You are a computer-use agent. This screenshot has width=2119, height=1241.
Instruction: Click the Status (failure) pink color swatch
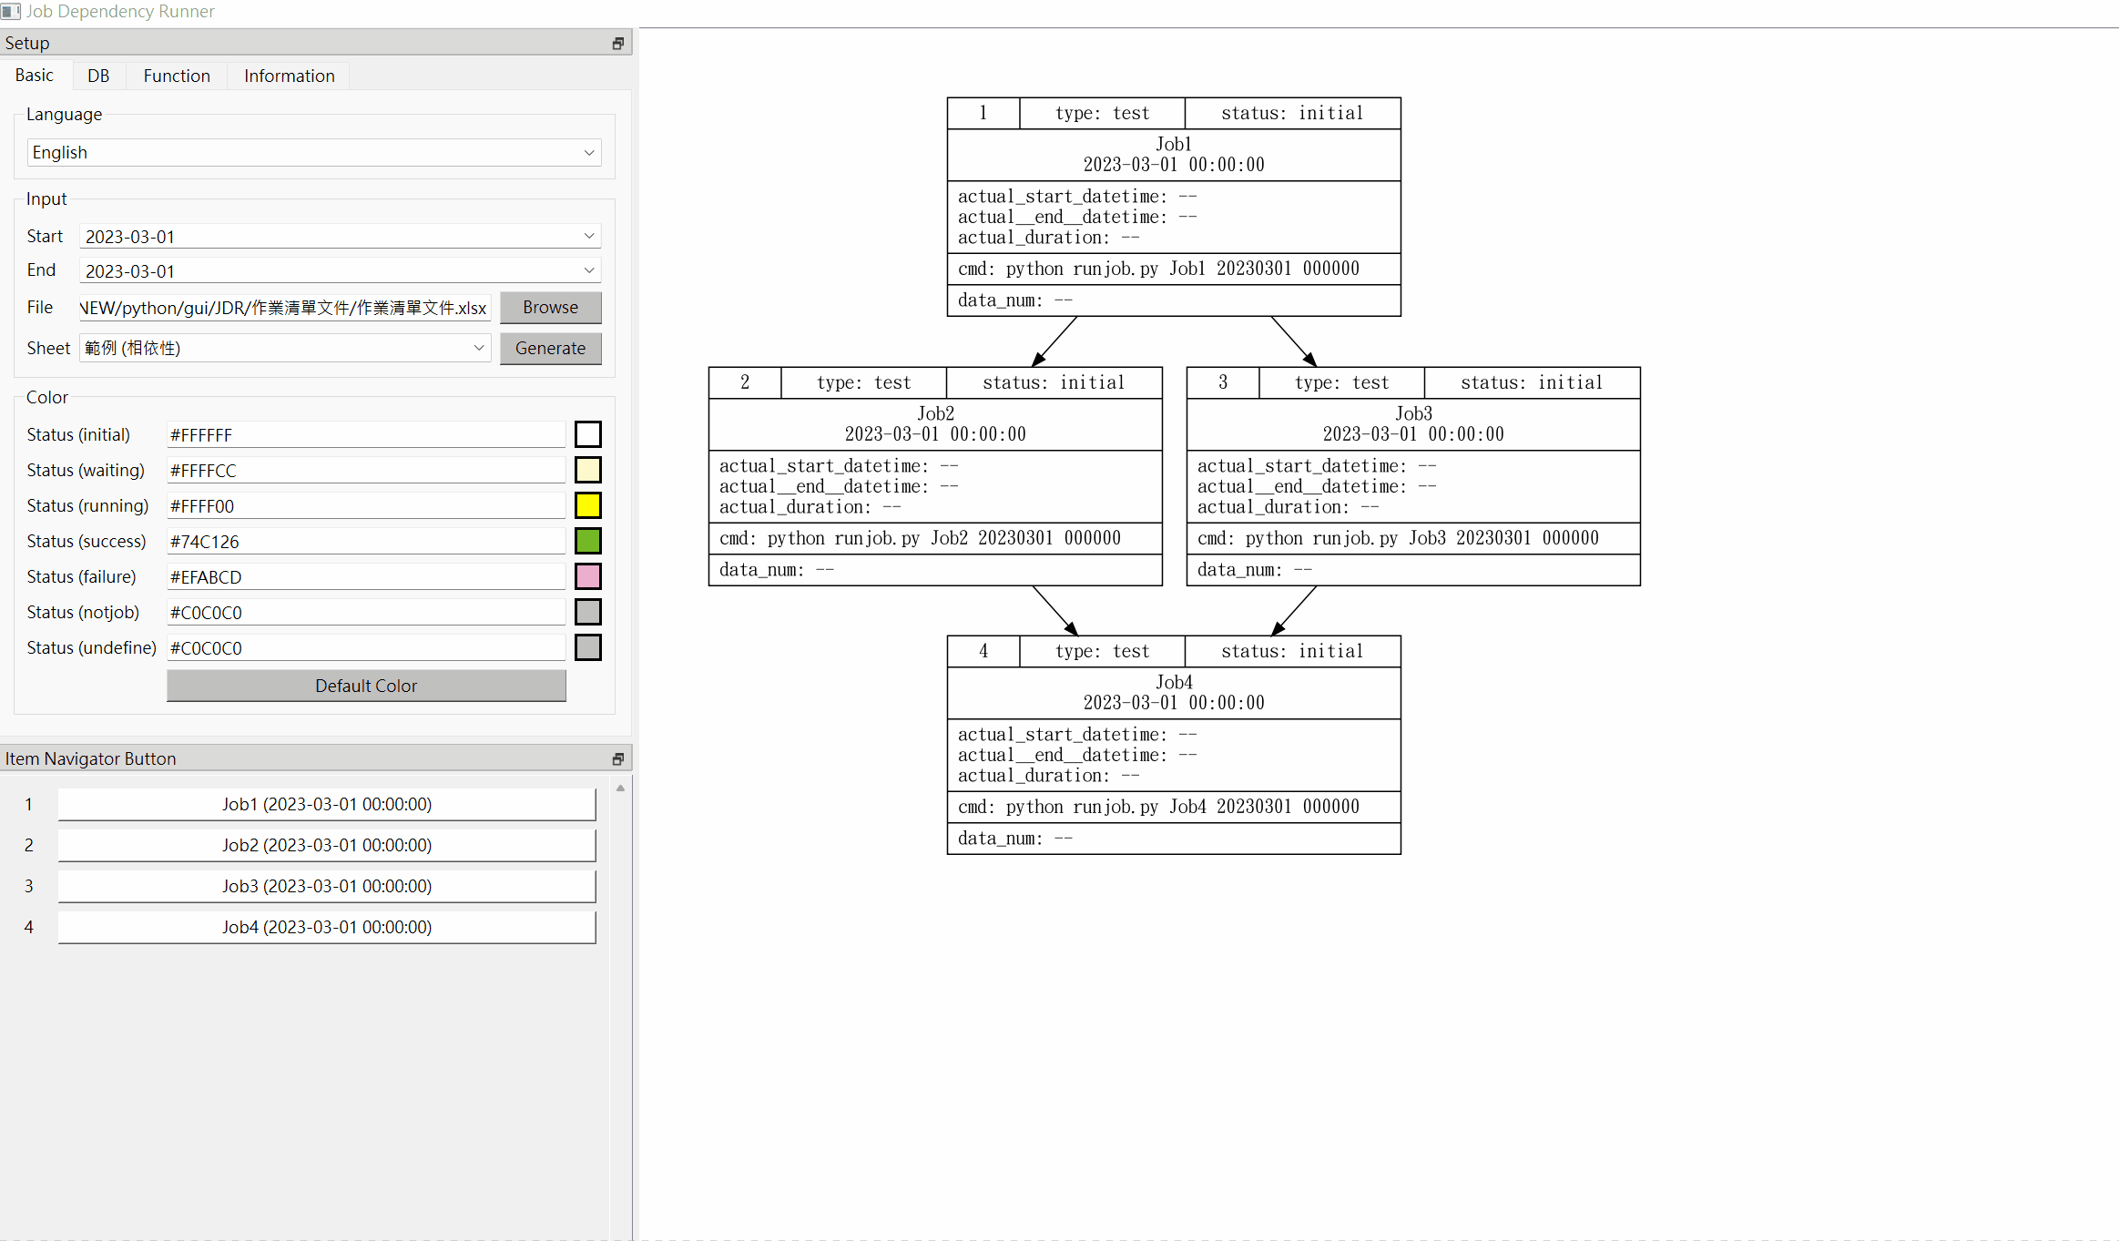click(x=587, y=575)
